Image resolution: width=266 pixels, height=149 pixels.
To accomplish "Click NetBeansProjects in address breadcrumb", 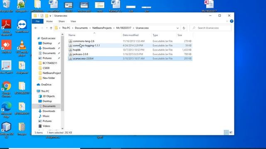I will [x=102, y=28].
